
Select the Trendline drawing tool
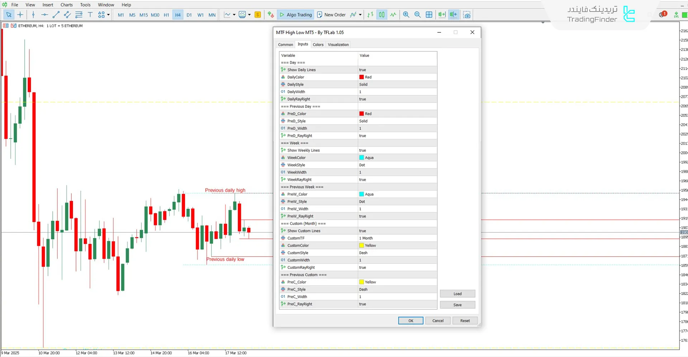(x=56, y=15)
